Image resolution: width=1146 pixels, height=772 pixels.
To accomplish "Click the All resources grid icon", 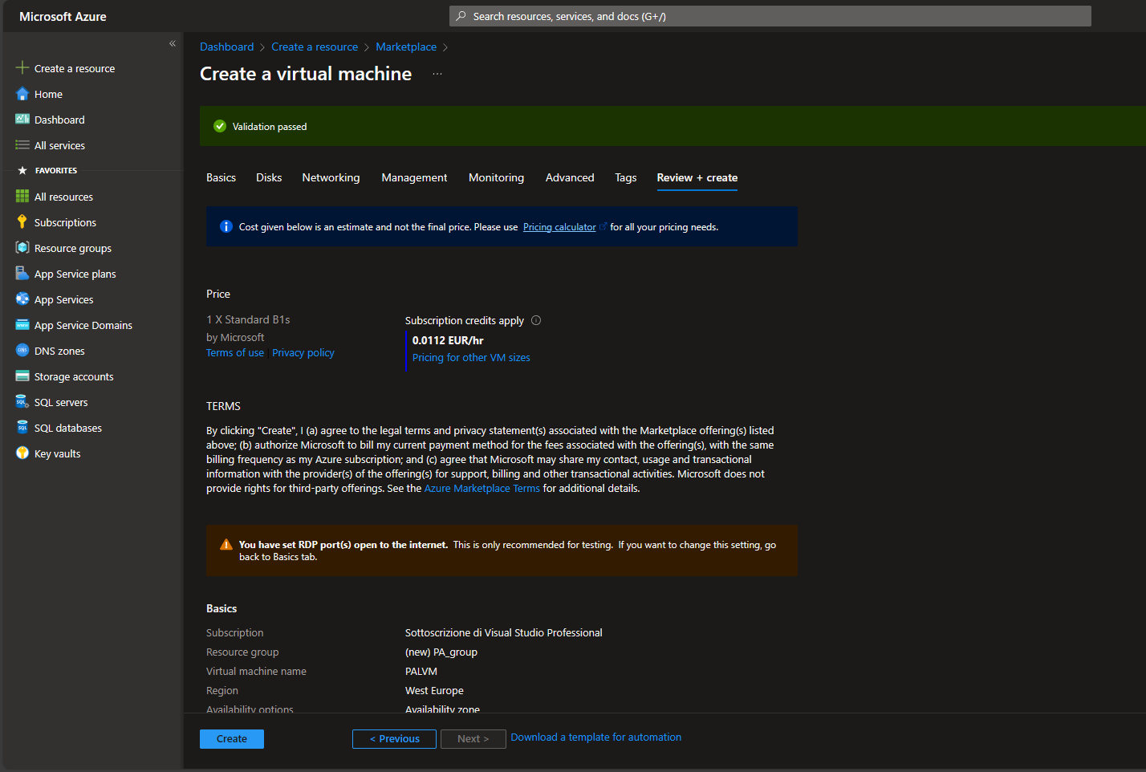I will [x=22, y=197].
